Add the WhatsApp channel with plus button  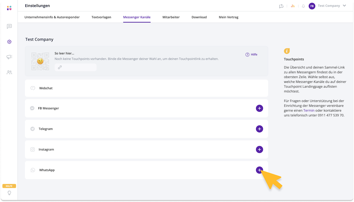259,170
